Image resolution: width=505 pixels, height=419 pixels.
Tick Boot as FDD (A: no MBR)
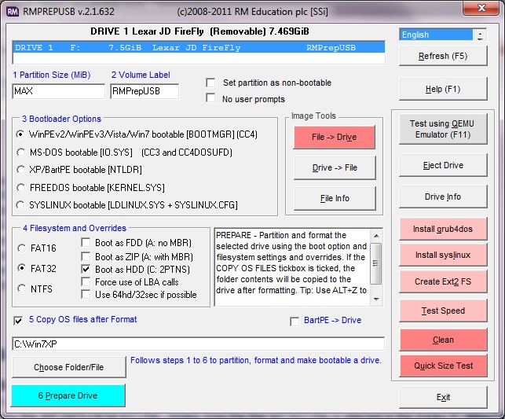click(86, 242)
